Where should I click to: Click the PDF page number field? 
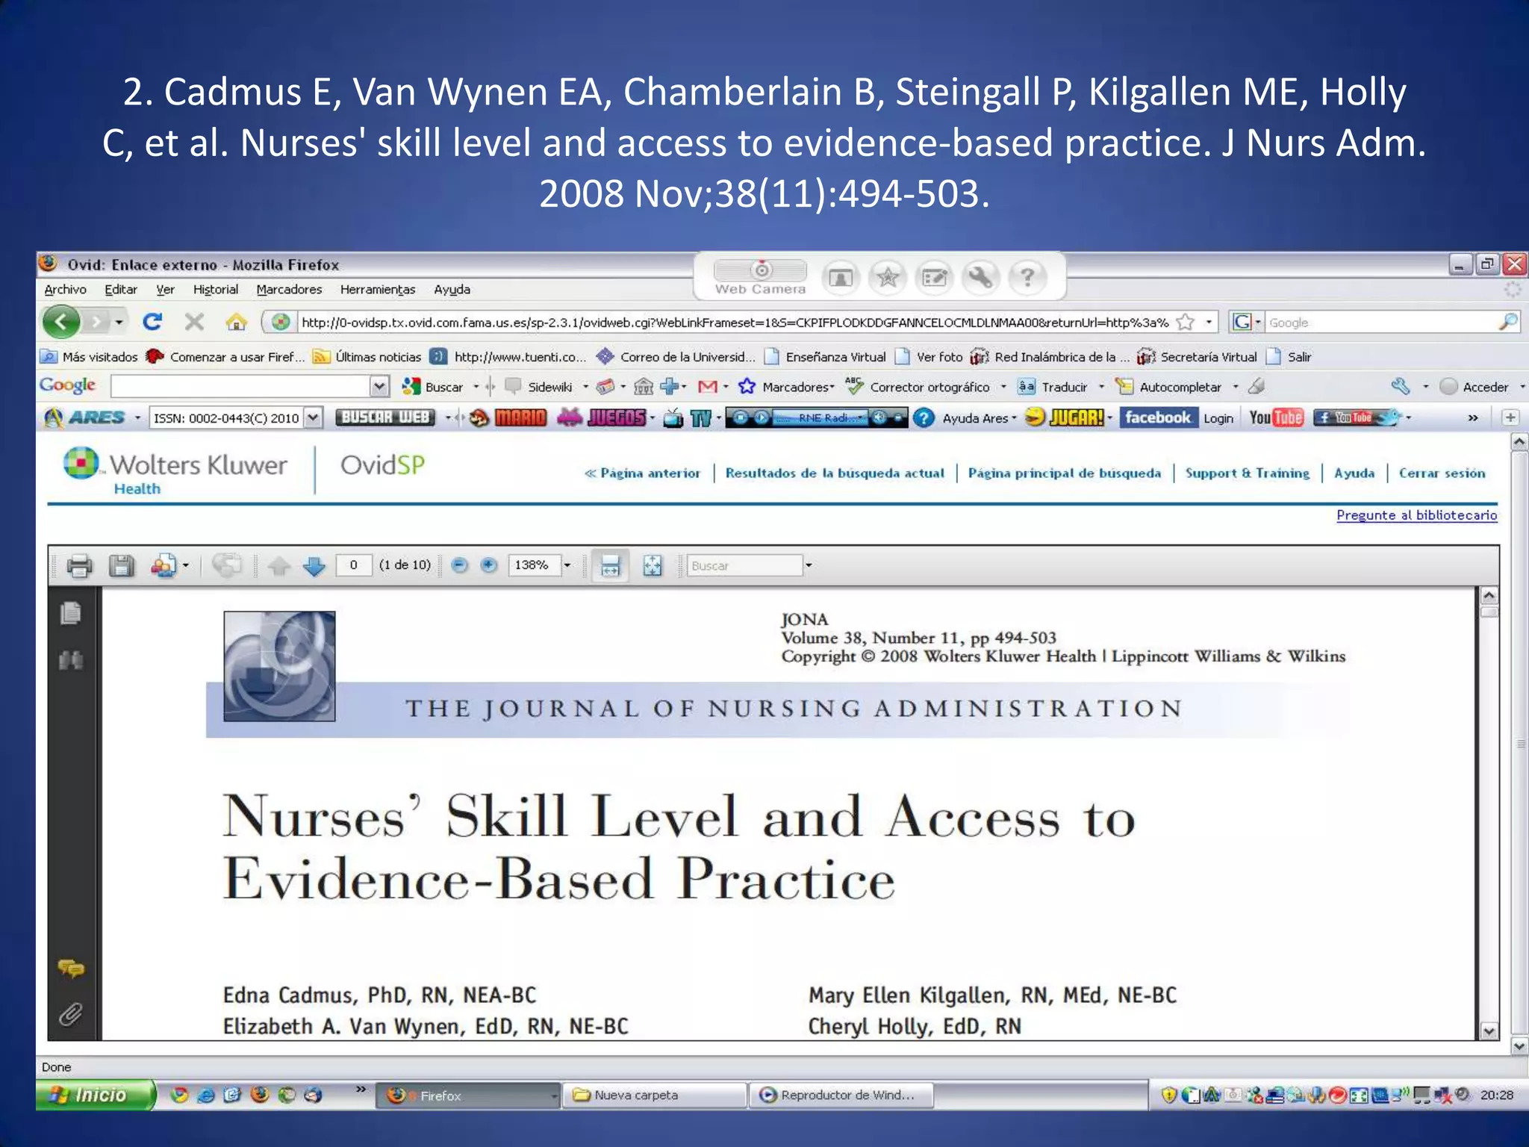(x=353, y=565)
